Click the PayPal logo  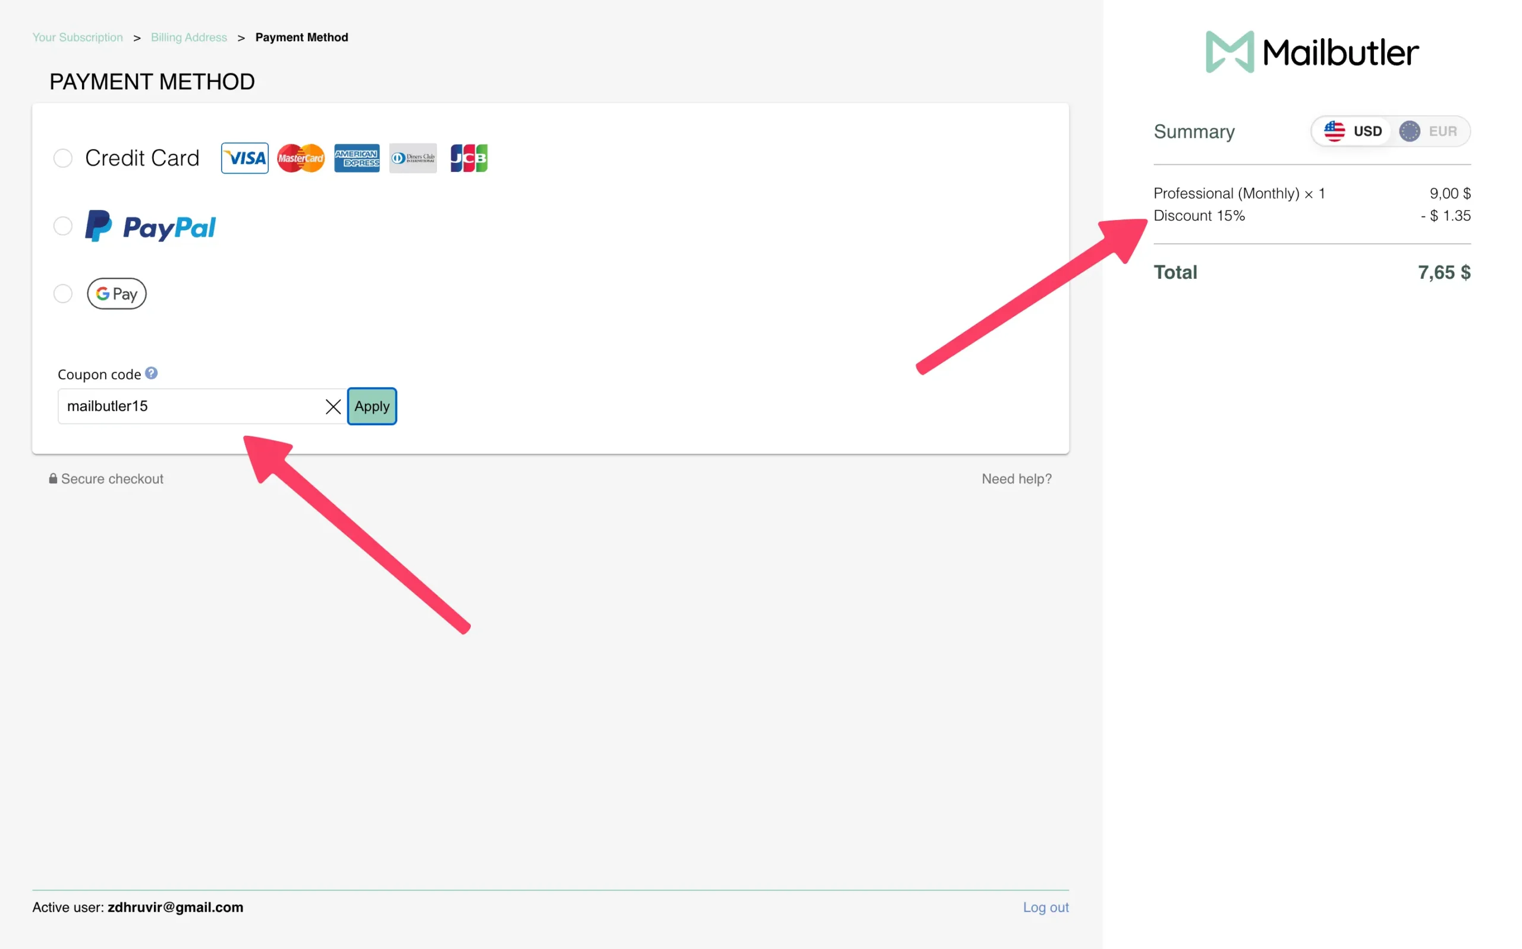(x=150, y=227)
